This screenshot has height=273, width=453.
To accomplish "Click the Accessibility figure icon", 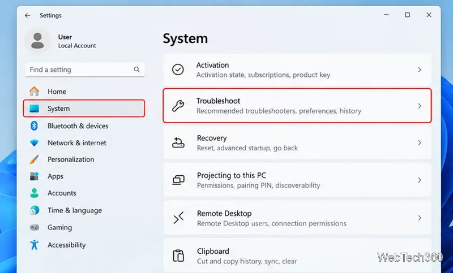I will point(34,245).
